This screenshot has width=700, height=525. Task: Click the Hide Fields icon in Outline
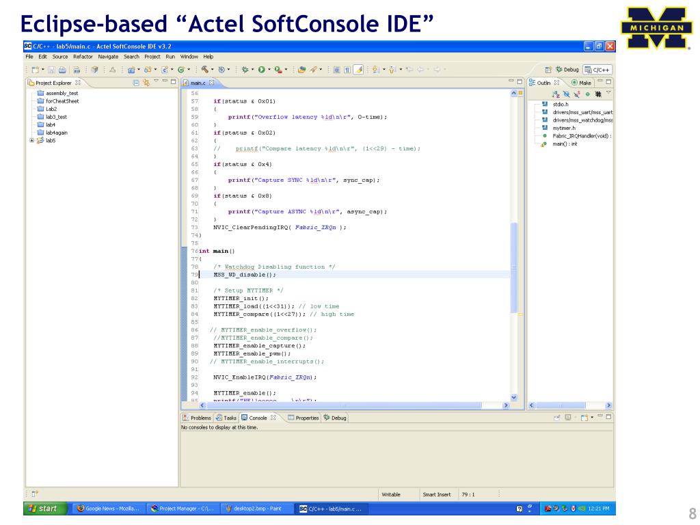pyautogui.click(x=567, y=94)
